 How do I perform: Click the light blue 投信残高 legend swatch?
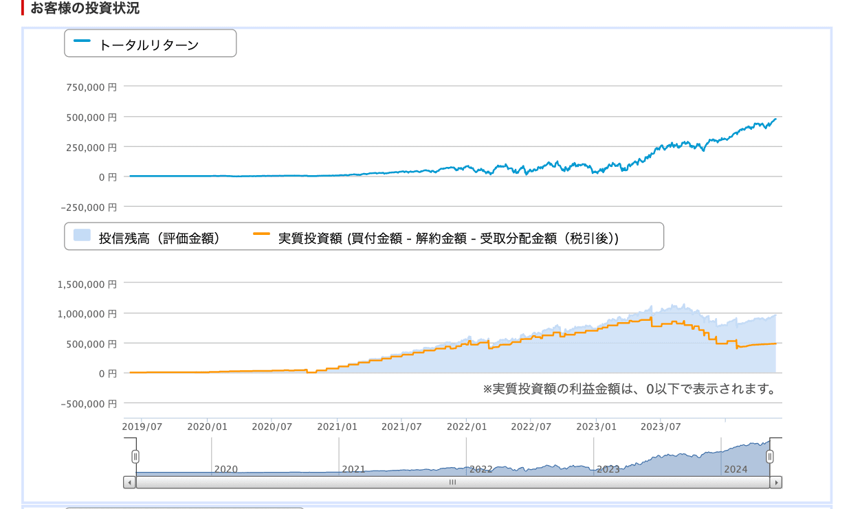tap(82, 237)
